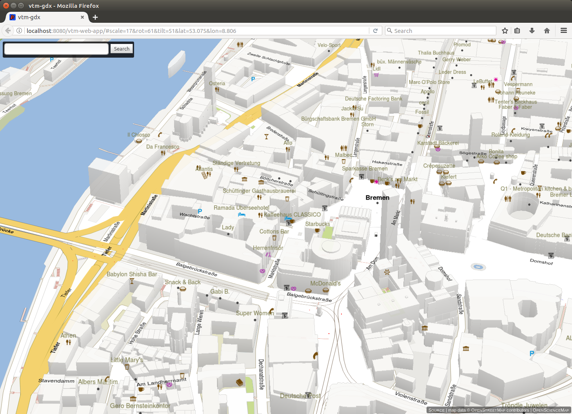The image size is (572, 414).
Task: Click the cocktail icon below Babylon Shisha Bar
Action: pyautogui.click(x=132, y=281)
